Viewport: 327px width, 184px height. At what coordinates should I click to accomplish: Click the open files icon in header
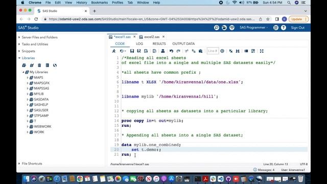224,28
